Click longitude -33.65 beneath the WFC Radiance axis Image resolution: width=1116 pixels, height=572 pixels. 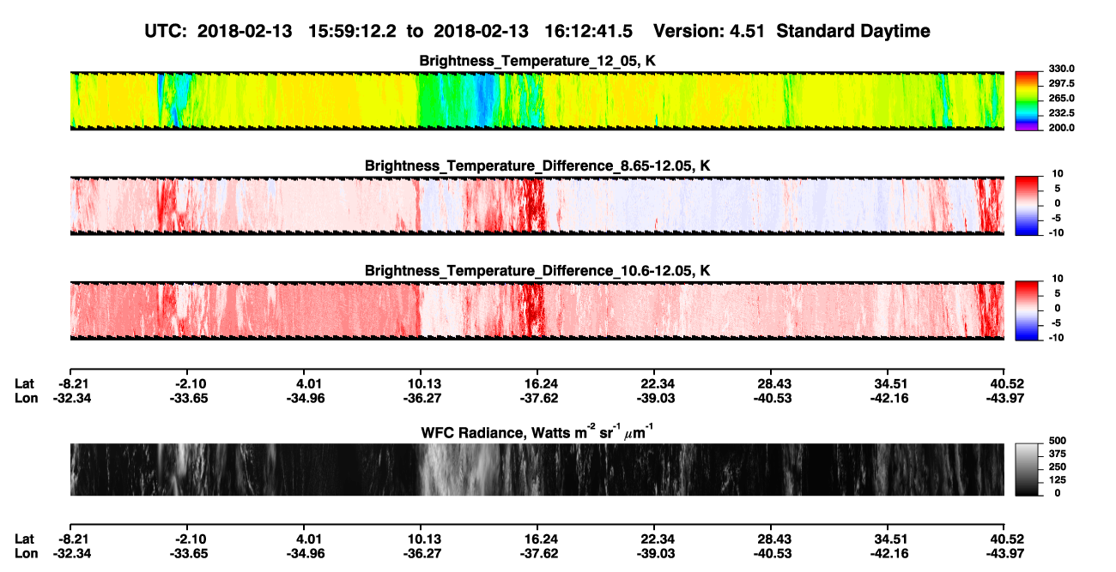click(x=191, y=553)
